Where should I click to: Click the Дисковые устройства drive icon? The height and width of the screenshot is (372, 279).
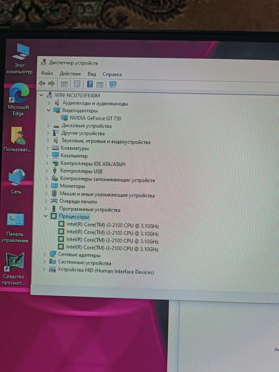tap(56, 126)
